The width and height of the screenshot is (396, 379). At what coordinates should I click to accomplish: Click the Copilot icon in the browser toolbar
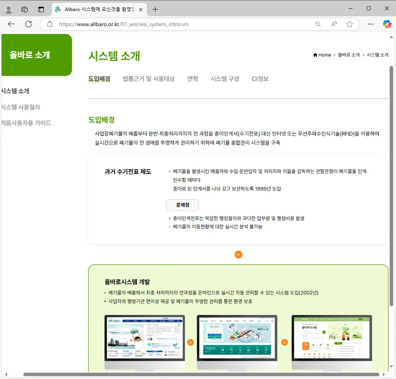click(x=387, y=24)
